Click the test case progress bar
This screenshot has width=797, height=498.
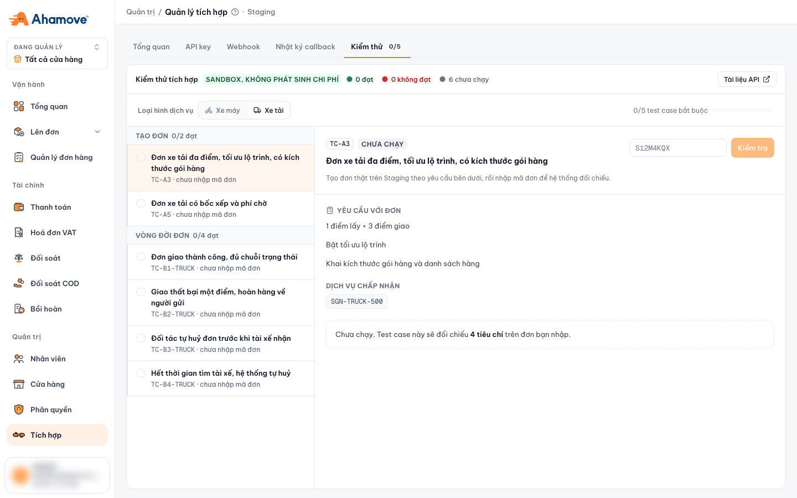pyautogui.click(x=743, y=111)
